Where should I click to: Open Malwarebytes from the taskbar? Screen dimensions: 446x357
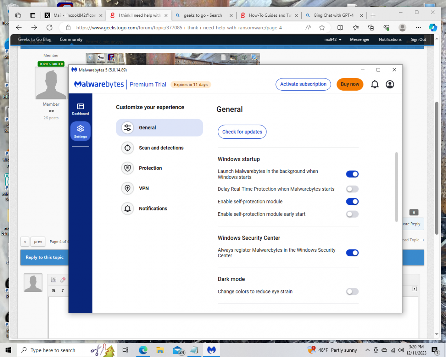[211, 350]
